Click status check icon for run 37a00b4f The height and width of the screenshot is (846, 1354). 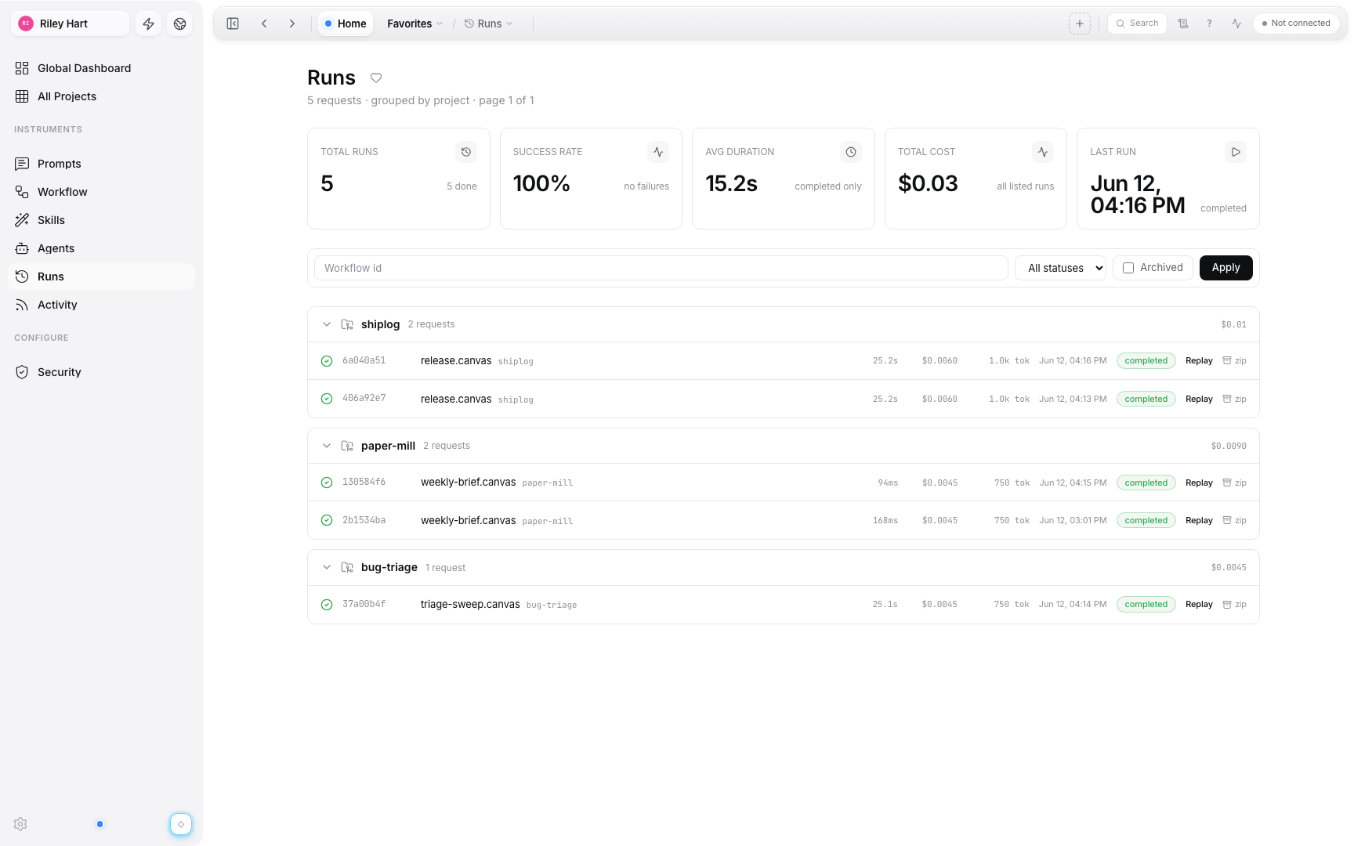click(x=327, y=605)
